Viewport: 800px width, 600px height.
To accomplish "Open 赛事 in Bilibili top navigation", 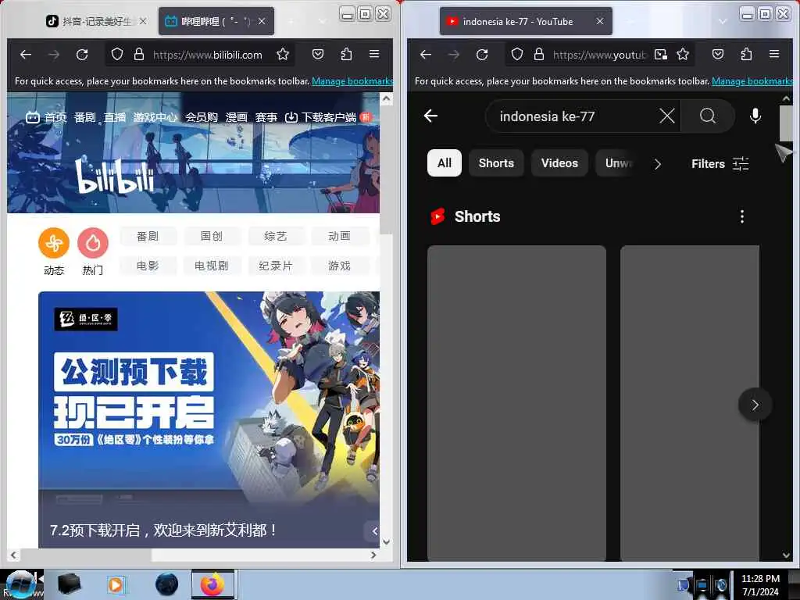I will pyautogui.click(x=266, y=117).
